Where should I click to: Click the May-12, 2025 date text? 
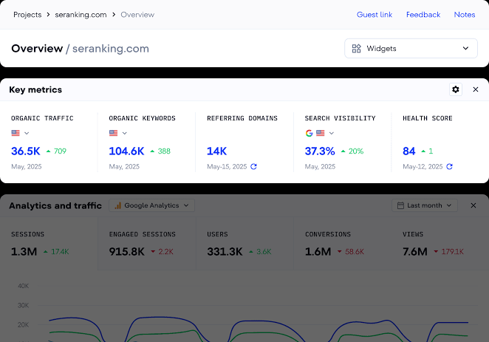pos(423,166)
